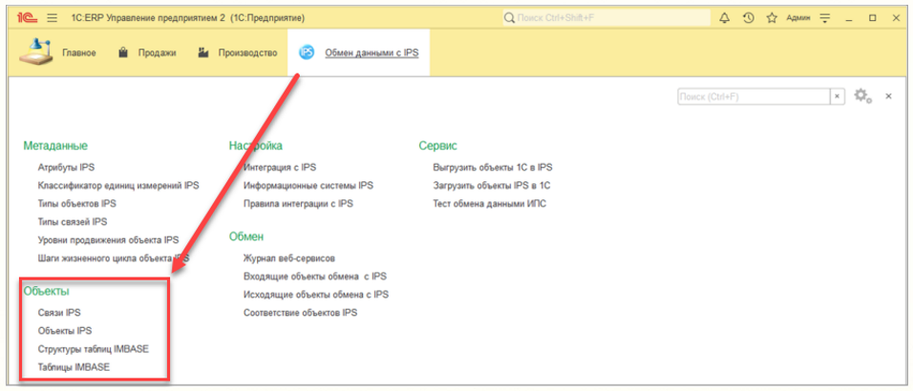The width and height of the screenshot is (913, 391).
Task: Open the title bar options menu
Action: pos(825,18)
